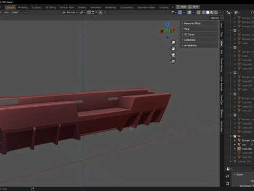Select material preview shading mode
This screenshot has width=254, height=191.
pos(212,12)
